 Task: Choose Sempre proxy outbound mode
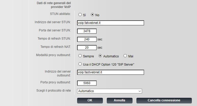tap(80, 56)
